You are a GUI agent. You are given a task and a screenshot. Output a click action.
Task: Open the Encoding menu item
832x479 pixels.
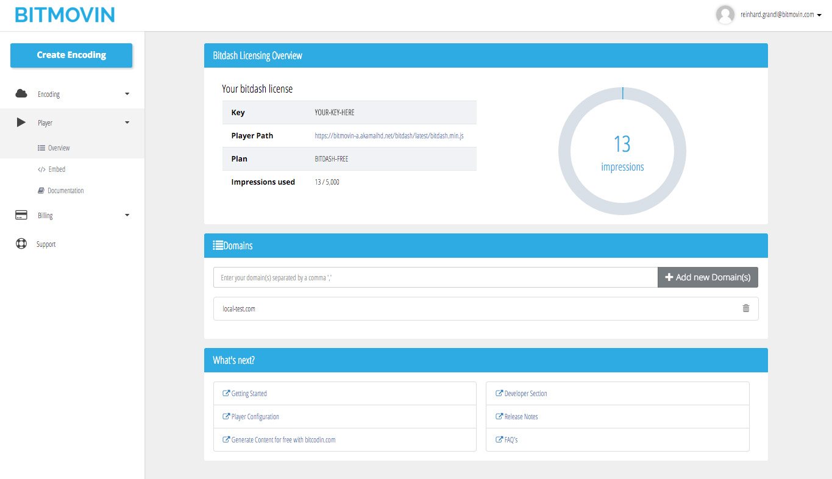tap(49, 94)
